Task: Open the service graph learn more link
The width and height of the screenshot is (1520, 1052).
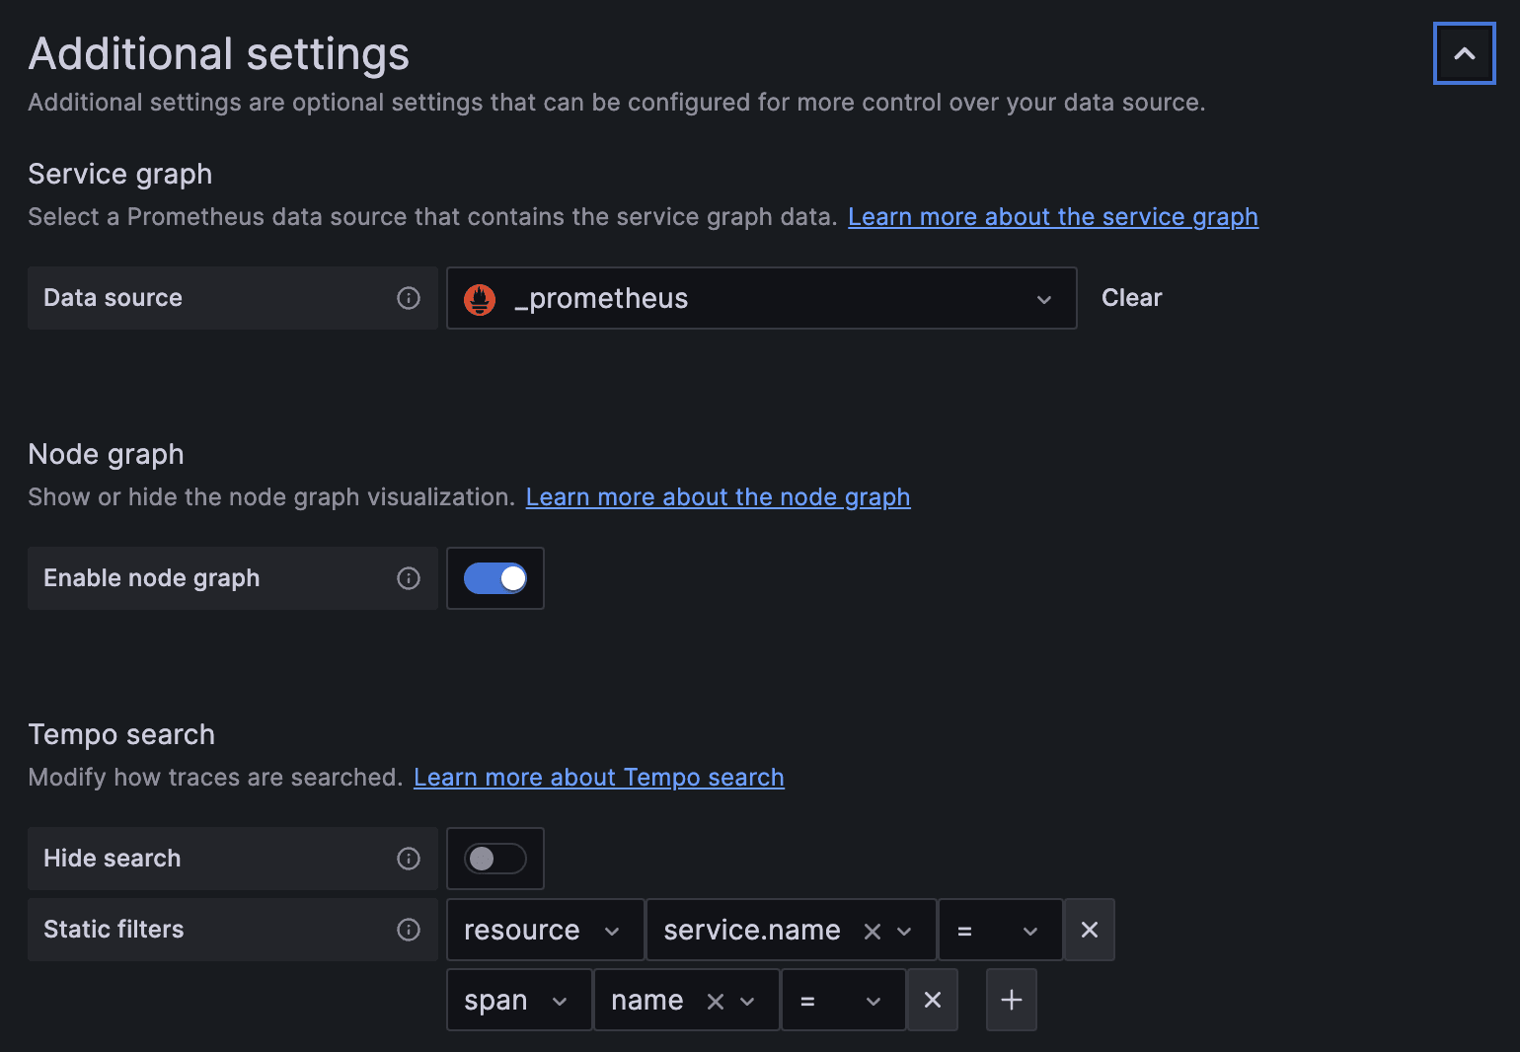Action: (1052, 216)
